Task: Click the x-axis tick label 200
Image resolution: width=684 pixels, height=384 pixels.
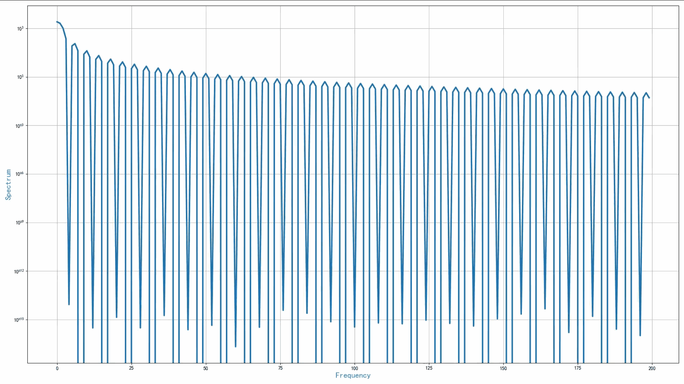Action: [x=652, y=368]
